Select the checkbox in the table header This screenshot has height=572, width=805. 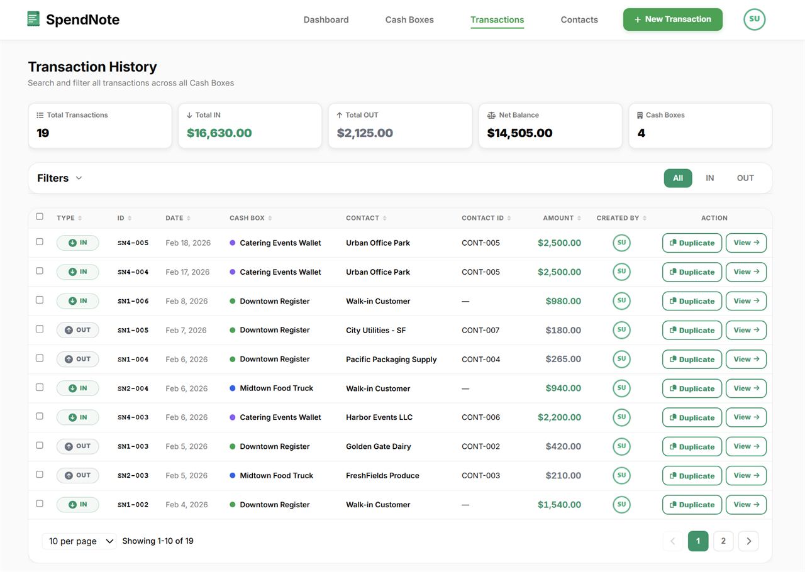tap(39, 216)
